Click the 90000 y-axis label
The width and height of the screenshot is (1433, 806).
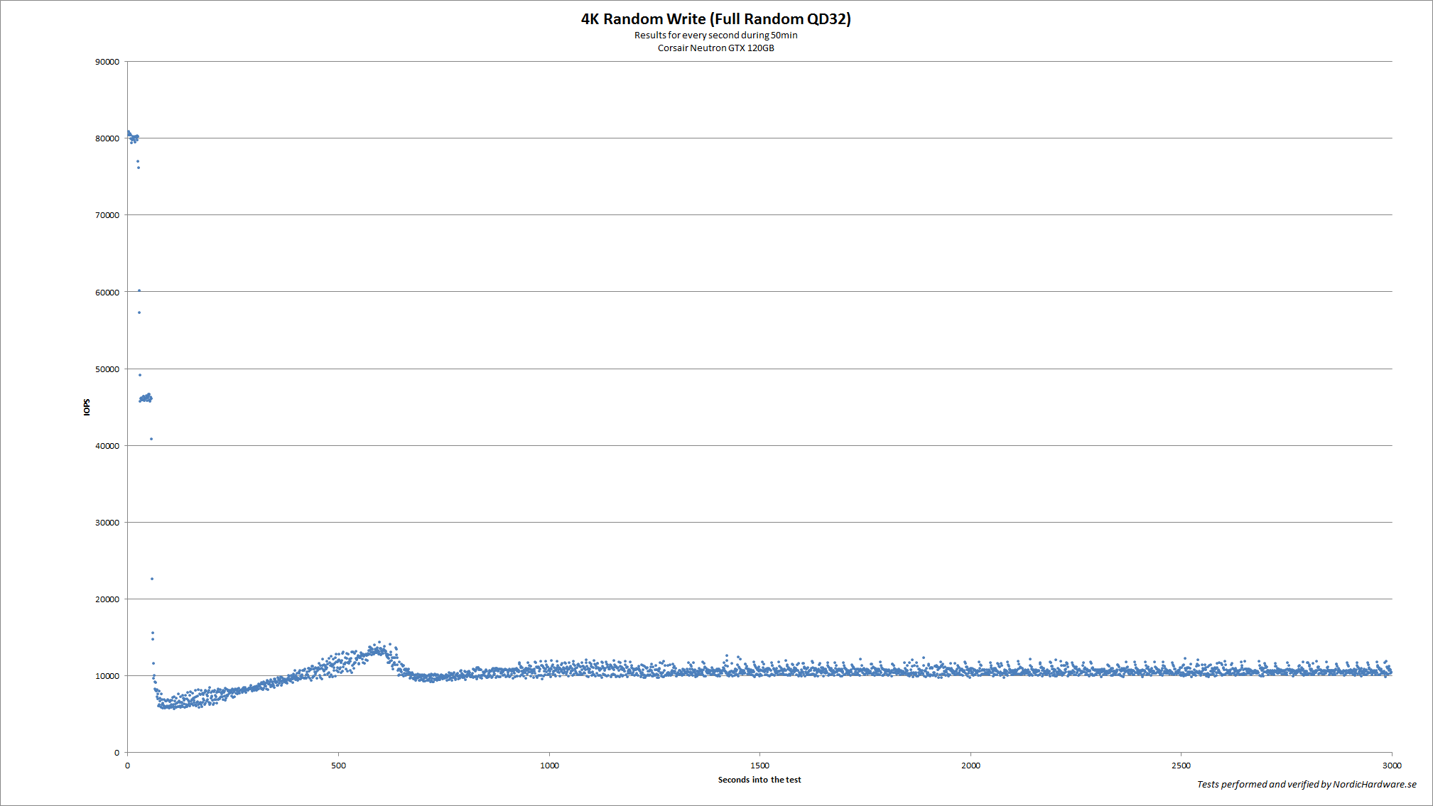pyautogui.click(x=107, y=62)
